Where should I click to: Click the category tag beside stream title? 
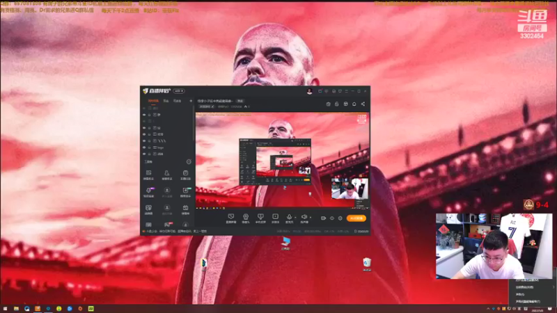tap(240, 101)
